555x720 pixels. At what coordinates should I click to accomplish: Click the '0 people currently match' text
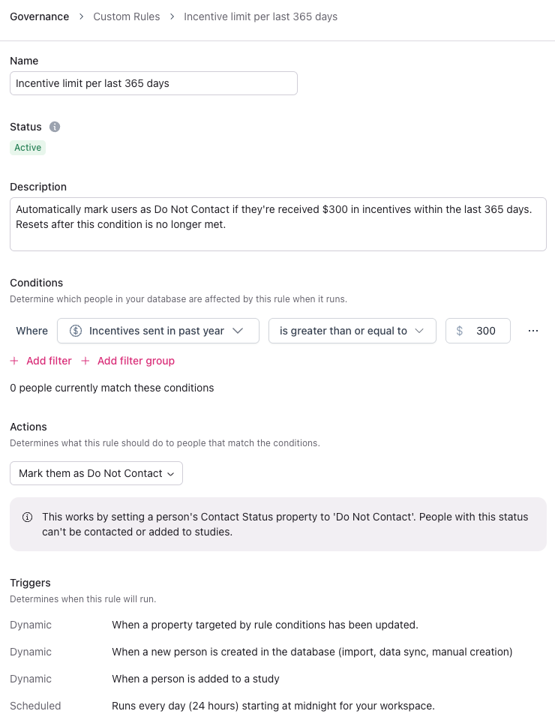[x=112, y=388]
